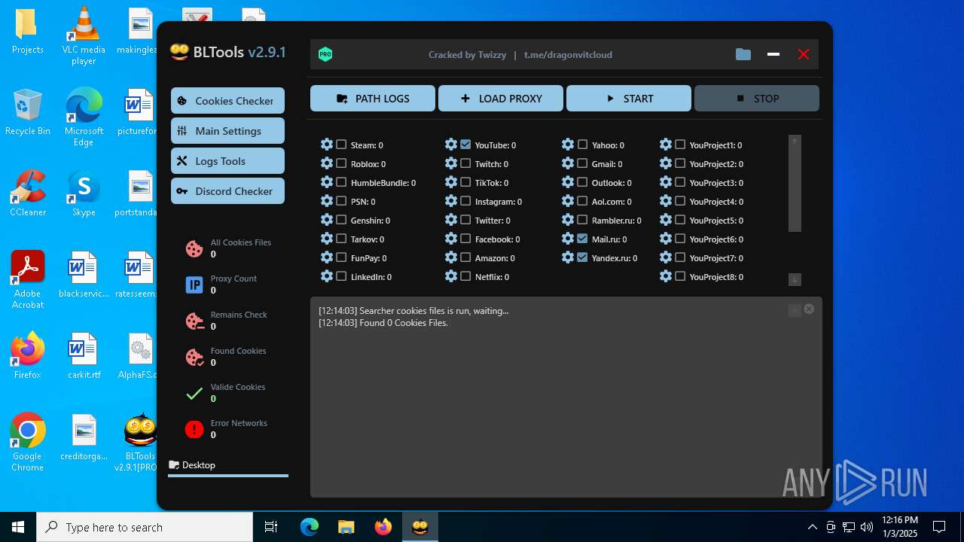Enable the Rambler.ru checkbox
Image resolution: width=964 pixels, height=542 pixels.
pyautogui.click(x=582, y=220)
